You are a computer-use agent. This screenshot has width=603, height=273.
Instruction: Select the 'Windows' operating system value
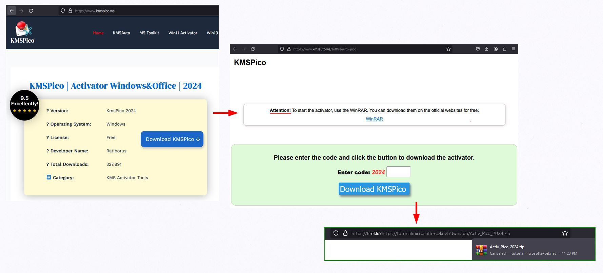tap(116, 124)
